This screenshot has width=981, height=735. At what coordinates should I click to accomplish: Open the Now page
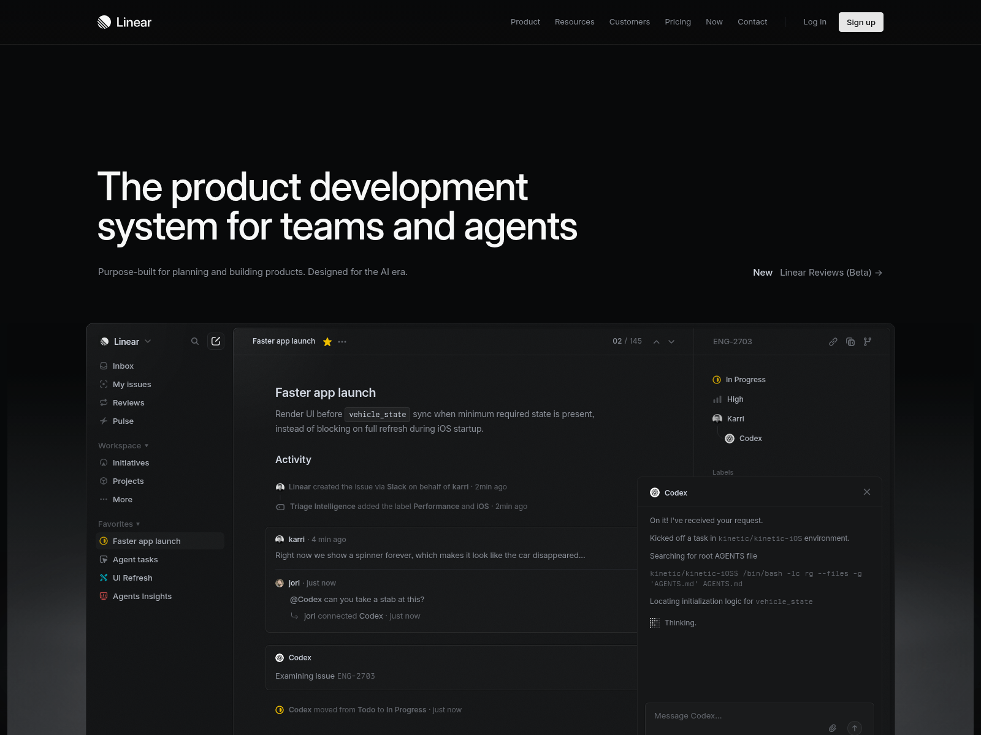[714, 22]
